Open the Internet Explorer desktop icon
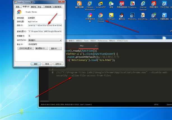Screen dimensions: 172x120 point(143,6)
